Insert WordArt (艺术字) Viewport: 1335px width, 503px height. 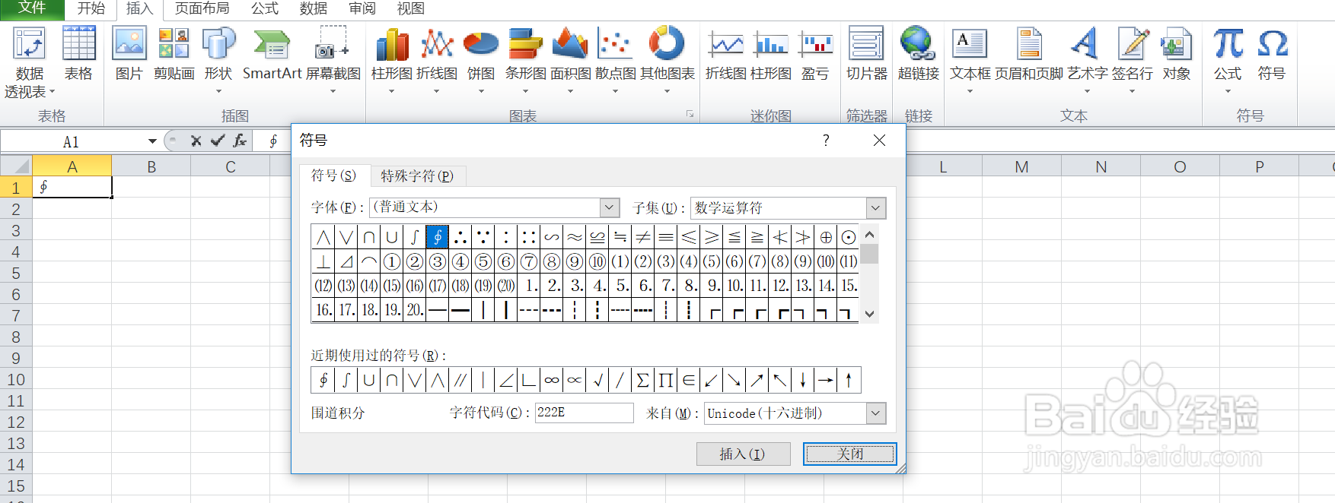coord(1087,61)
